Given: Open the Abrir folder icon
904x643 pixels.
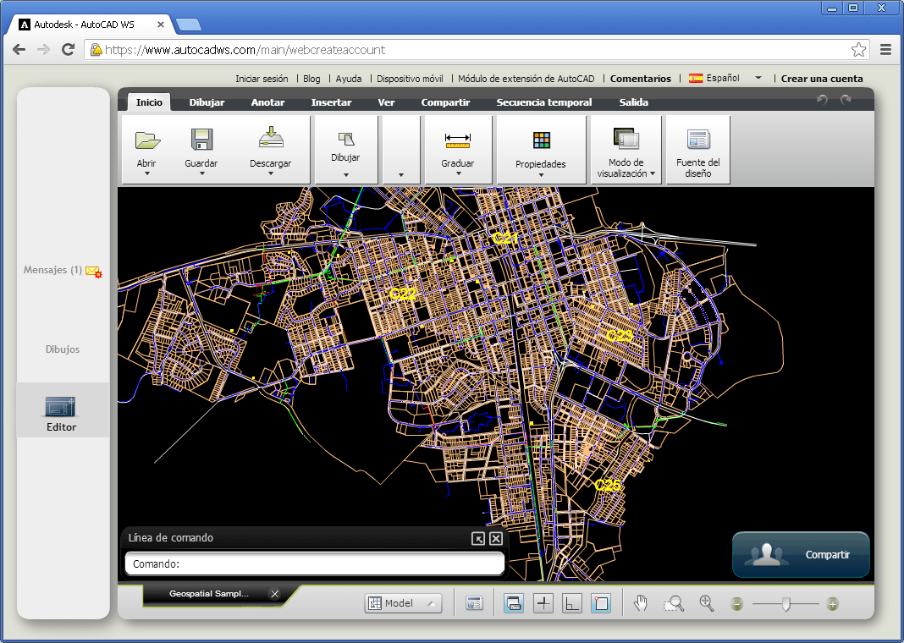Looking at the screenshot, I should (x=147, y=140).
